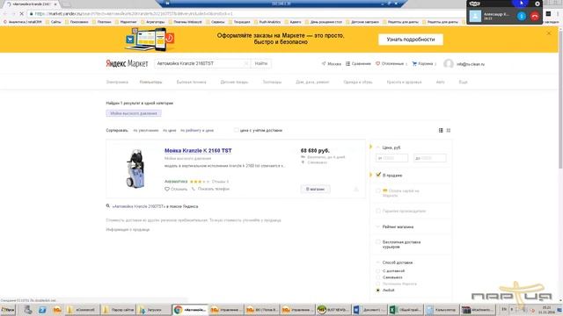Switch to the list view layout icon
The width and height of the screenshot is (563, 316).
tap(441, 130)
